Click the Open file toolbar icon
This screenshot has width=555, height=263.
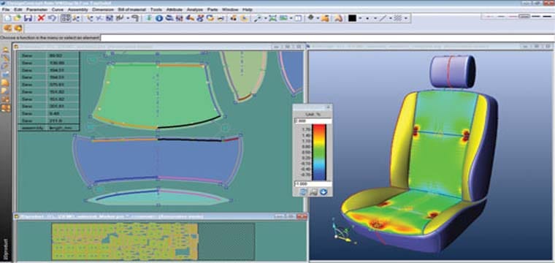(17, 18)
